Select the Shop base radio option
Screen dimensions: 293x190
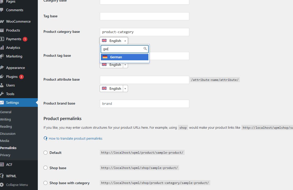pos(45,168)
